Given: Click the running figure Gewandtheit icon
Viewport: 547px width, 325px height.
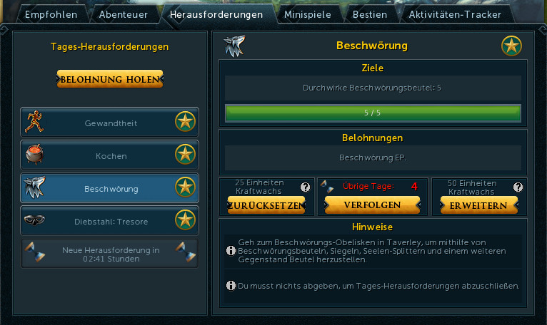Looking at the screenshot, I should tap(34, 122).
